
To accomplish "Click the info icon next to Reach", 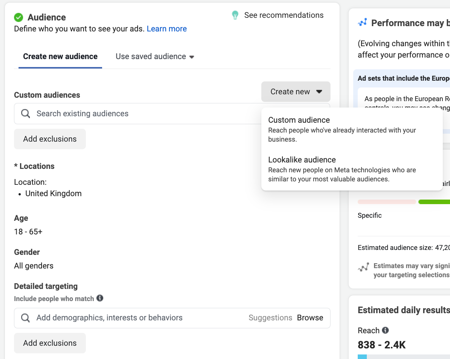I will [x=385, y=330].
